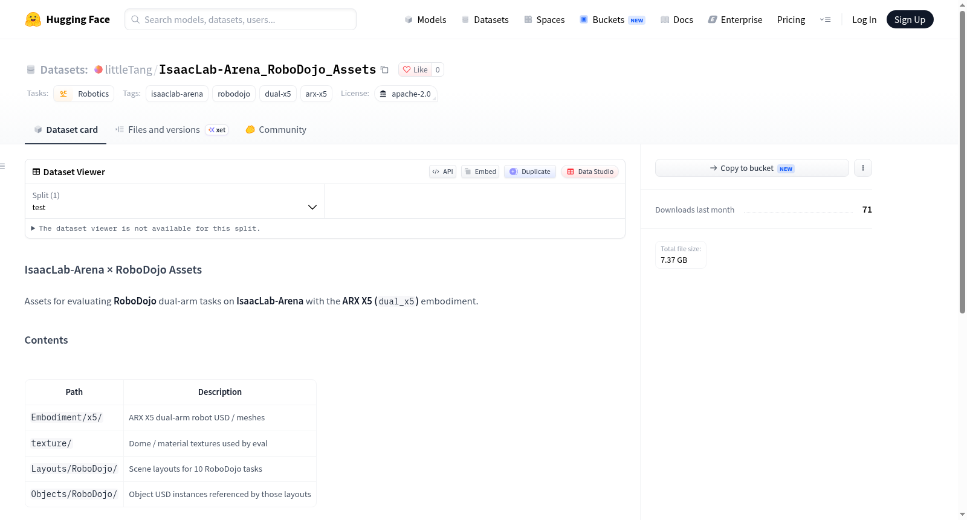This screenshot has width=967, height=520.
Task: Copy dataset name with the copy icon
Action: [x=384, y=69]
